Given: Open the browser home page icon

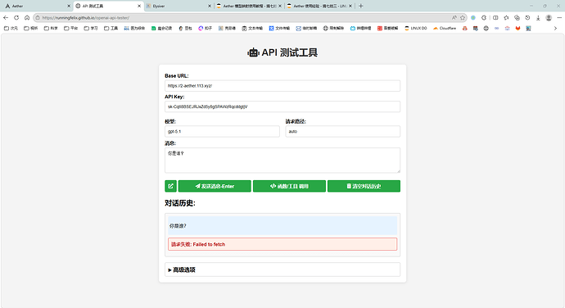Looking at the screenshot, I should 27,18.
